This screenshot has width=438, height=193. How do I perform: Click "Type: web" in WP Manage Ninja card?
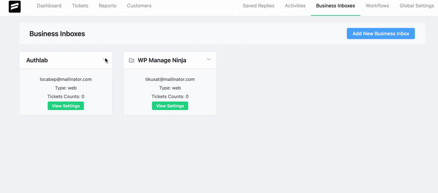tap(170, 88)
